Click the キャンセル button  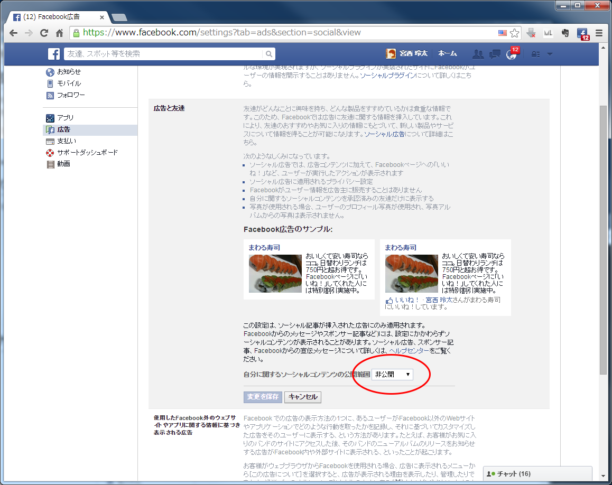click(303, 397)
